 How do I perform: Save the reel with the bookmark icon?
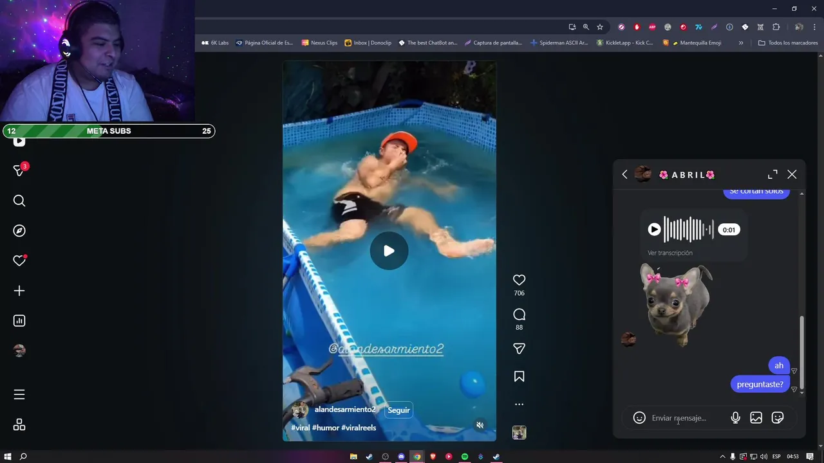pos(519,376)
